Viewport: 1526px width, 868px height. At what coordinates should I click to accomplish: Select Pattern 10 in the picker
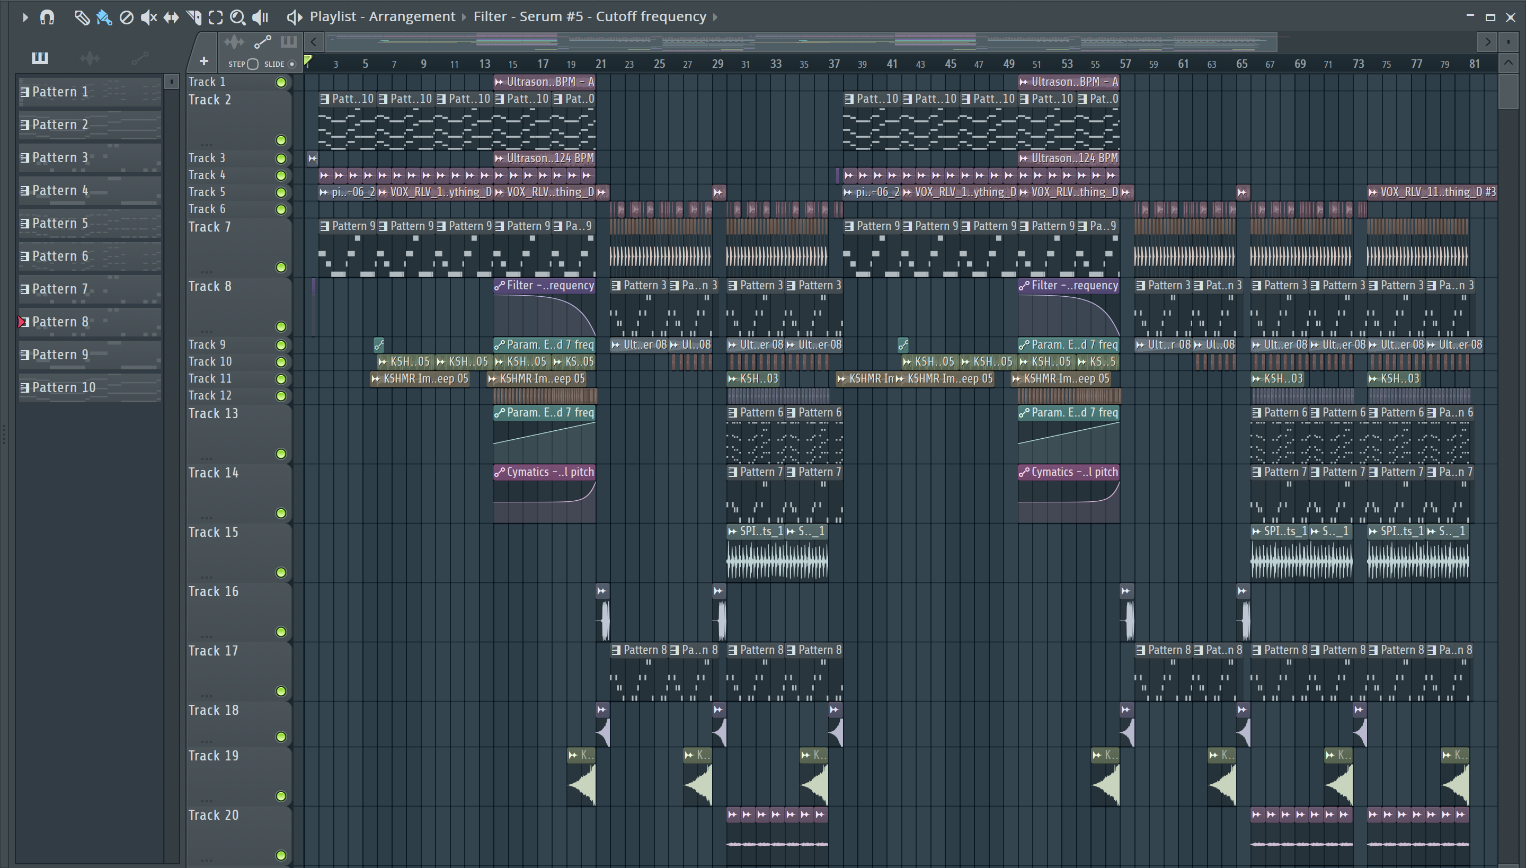[x=90, y=387]
